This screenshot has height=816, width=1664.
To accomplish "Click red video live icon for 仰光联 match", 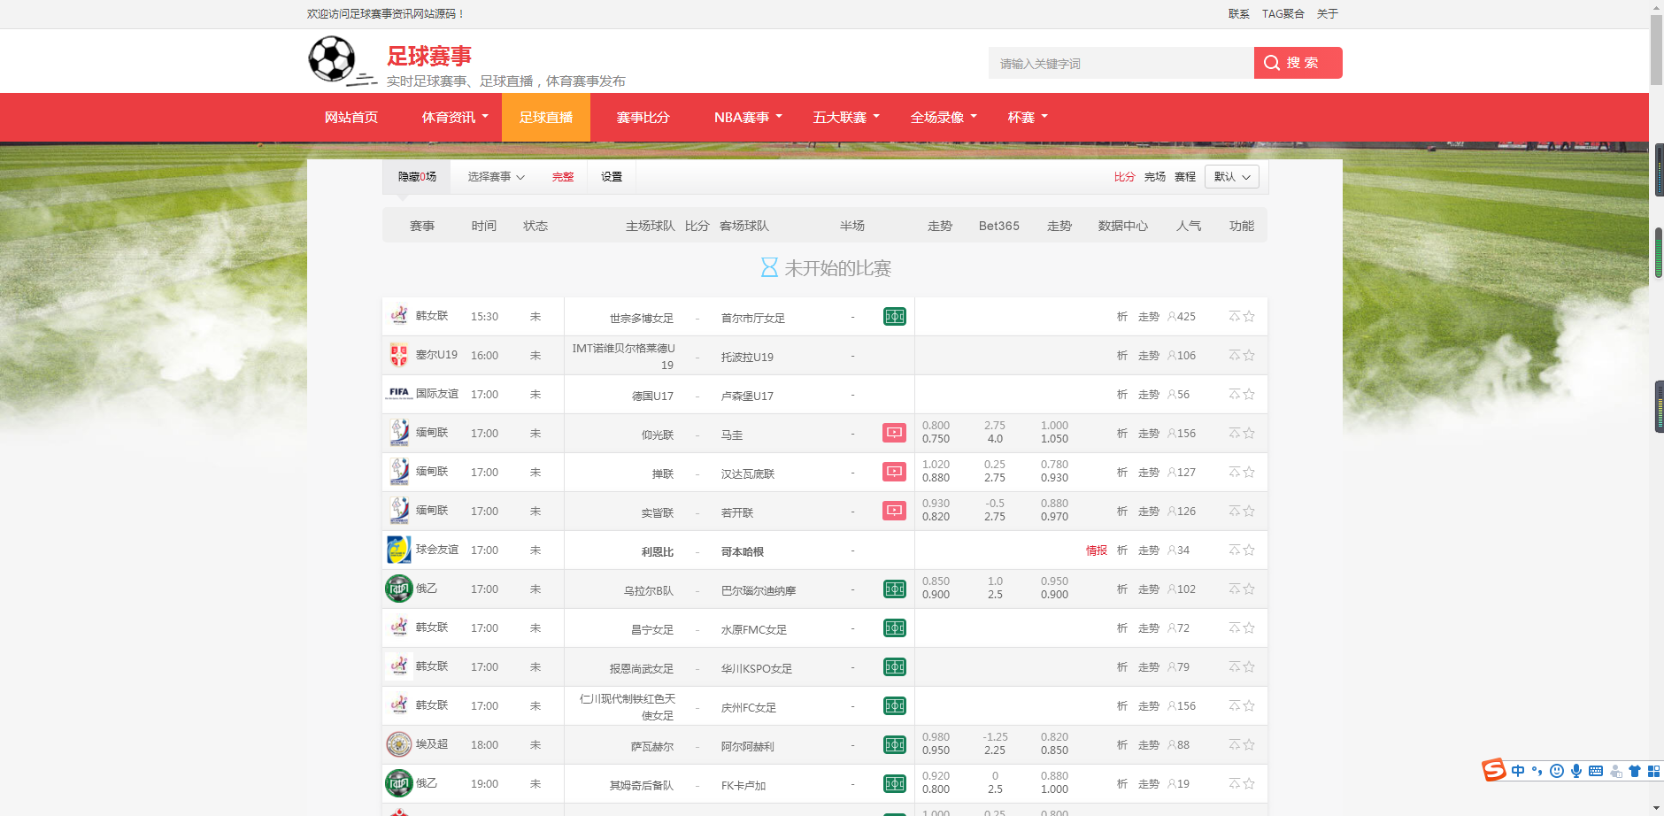I will pos(894,433).
